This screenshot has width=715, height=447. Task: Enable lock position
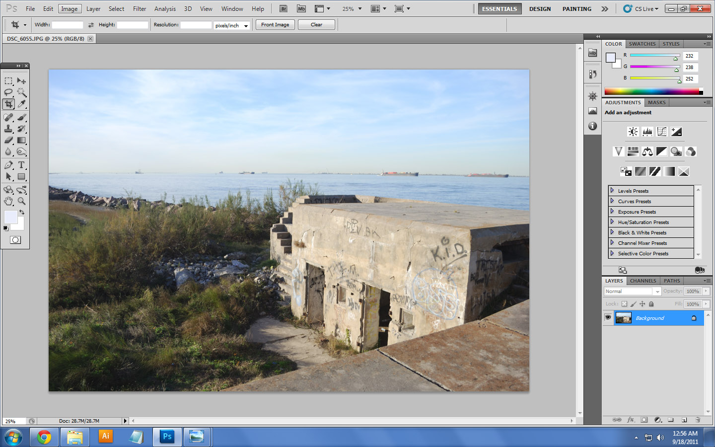642,304
